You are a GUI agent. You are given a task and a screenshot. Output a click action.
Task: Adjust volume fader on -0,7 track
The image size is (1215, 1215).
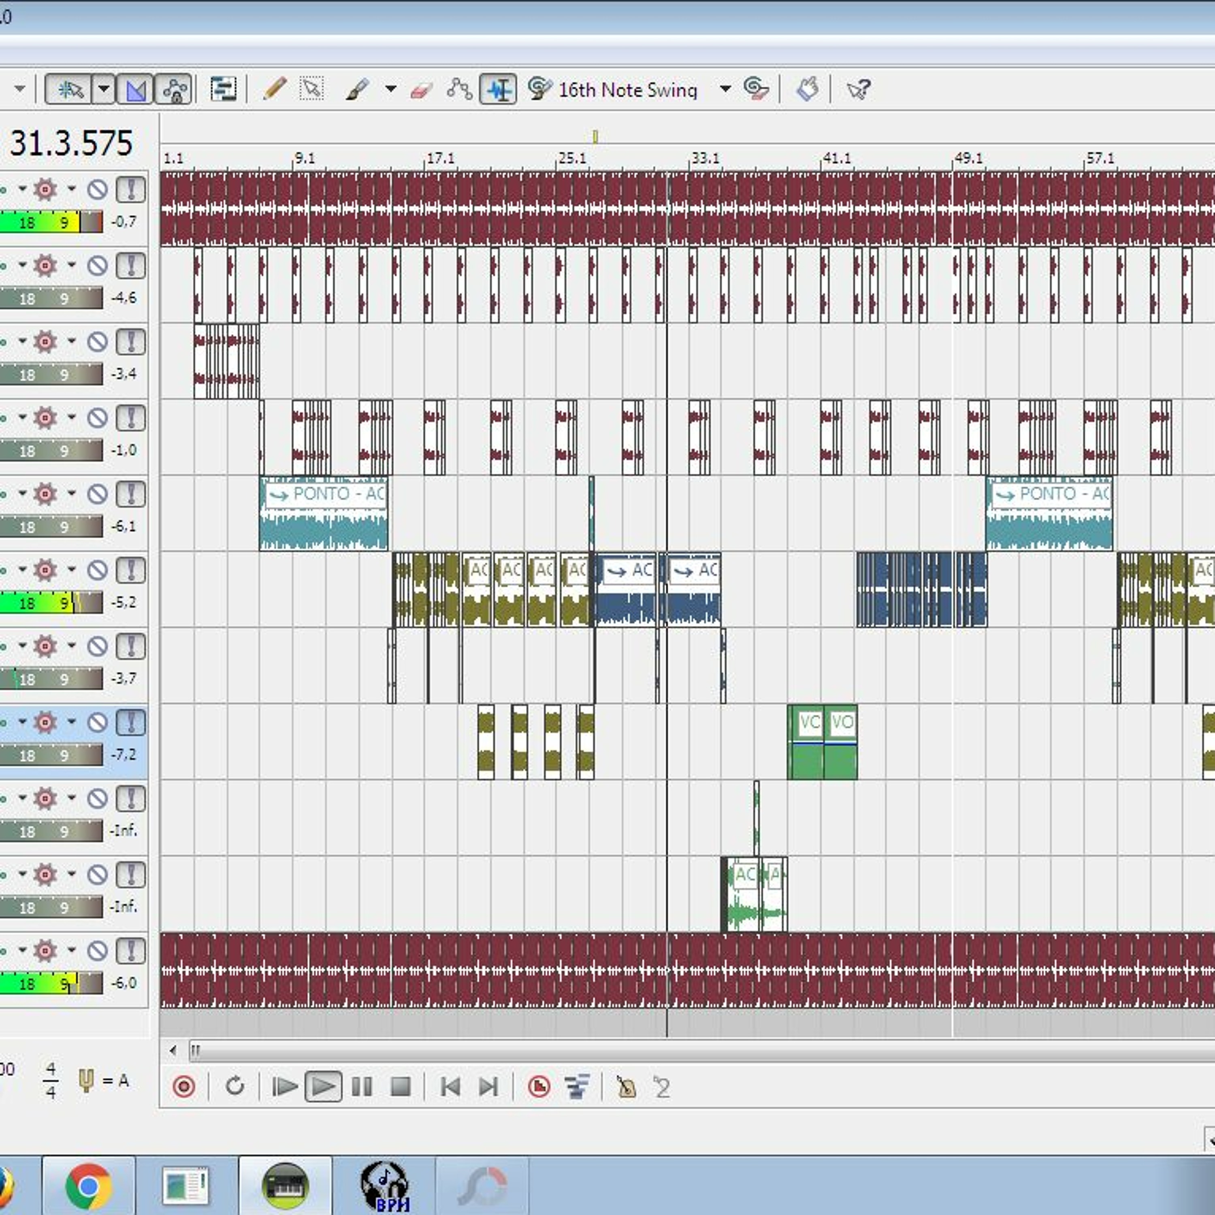pyautogui.click(x=50, y=222)
